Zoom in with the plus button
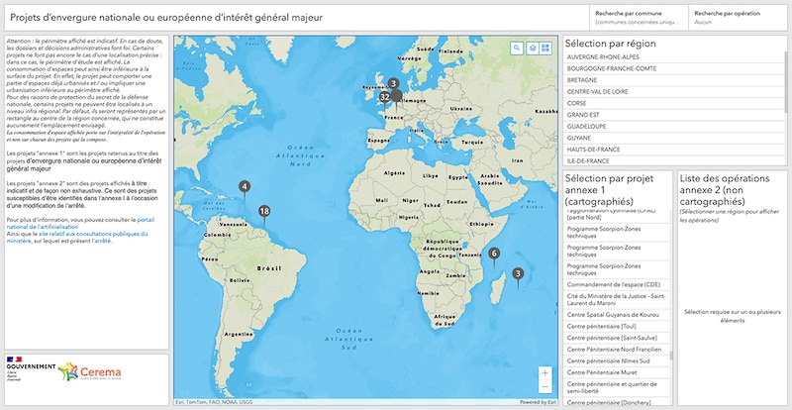Viewport: 792px width, 410px height. [545, 373]
